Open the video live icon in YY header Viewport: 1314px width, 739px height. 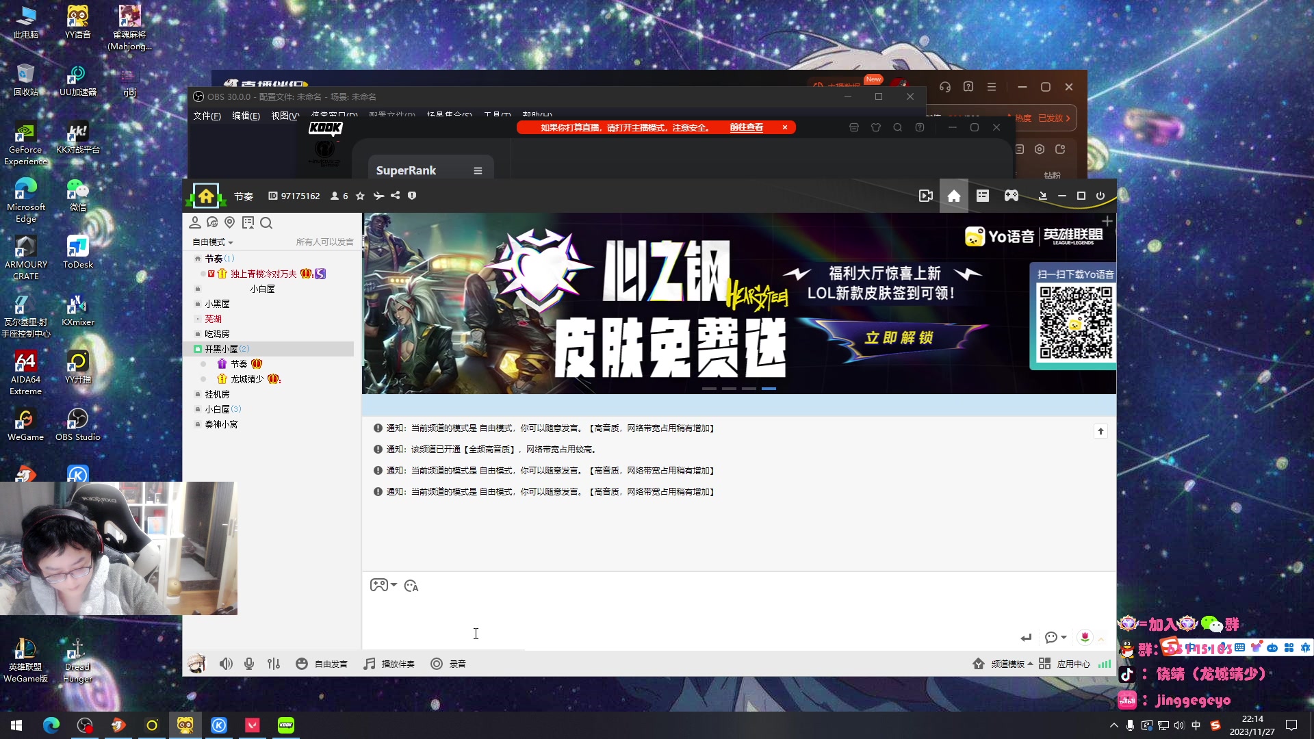[x=926, y=196]
